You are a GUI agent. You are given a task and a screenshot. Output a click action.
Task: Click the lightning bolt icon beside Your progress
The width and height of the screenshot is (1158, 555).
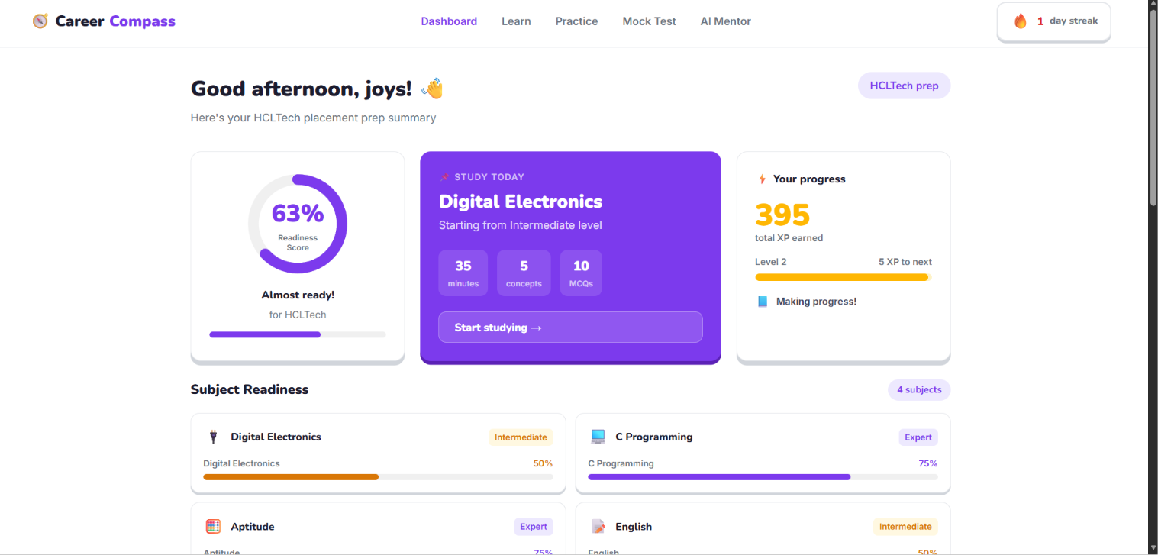(761, 179)
